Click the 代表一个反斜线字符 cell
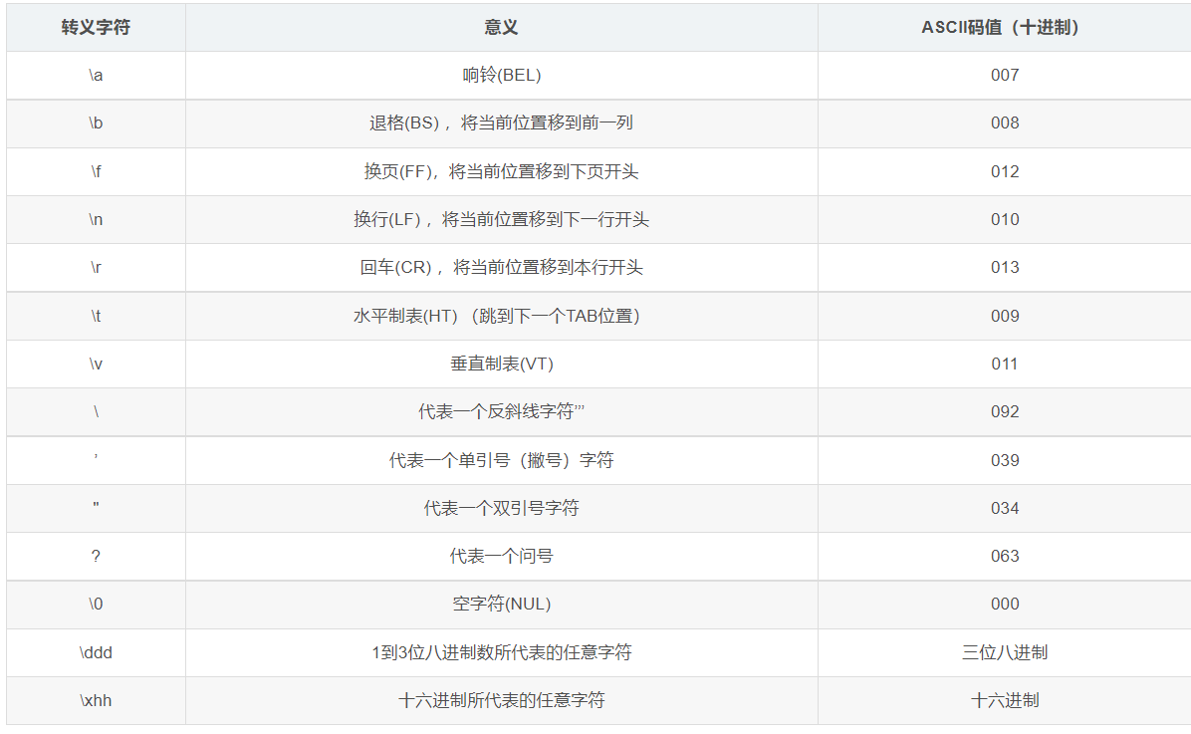This screenshot has height=734, width=1191. pyautogui.click(x=501, y=412)
